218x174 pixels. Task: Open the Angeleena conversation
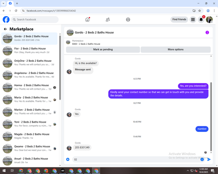[x=29, y=75]
